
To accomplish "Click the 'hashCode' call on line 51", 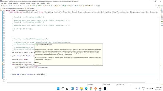I will point(40,74).
